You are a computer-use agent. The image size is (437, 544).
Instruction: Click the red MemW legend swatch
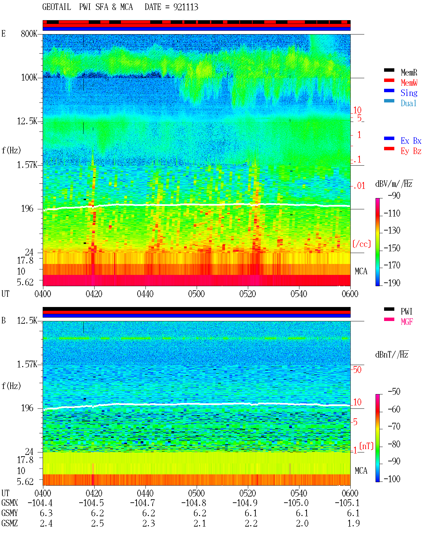(x=389, y=81)
